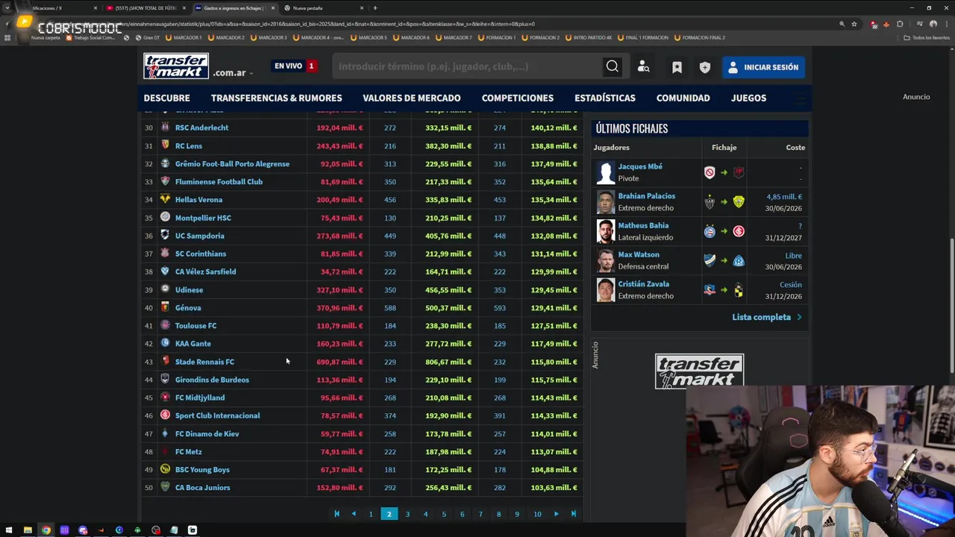Open MARCADOR 1 bookmark
Viewport: 955px width, 537px height.
point(184,37)
